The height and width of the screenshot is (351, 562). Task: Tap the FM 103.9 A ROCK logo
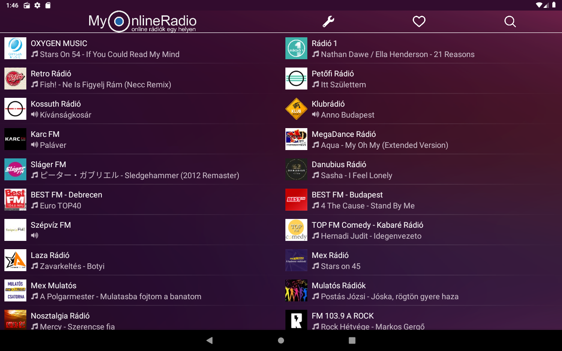pyautogui.click(x=296, y=320)
